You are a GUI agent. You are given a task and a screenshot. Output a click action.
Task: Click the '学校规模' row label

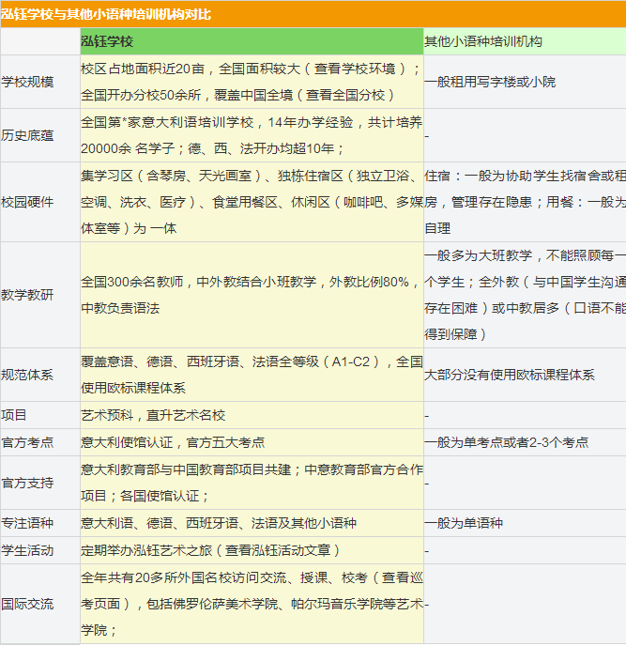point(27,82)
